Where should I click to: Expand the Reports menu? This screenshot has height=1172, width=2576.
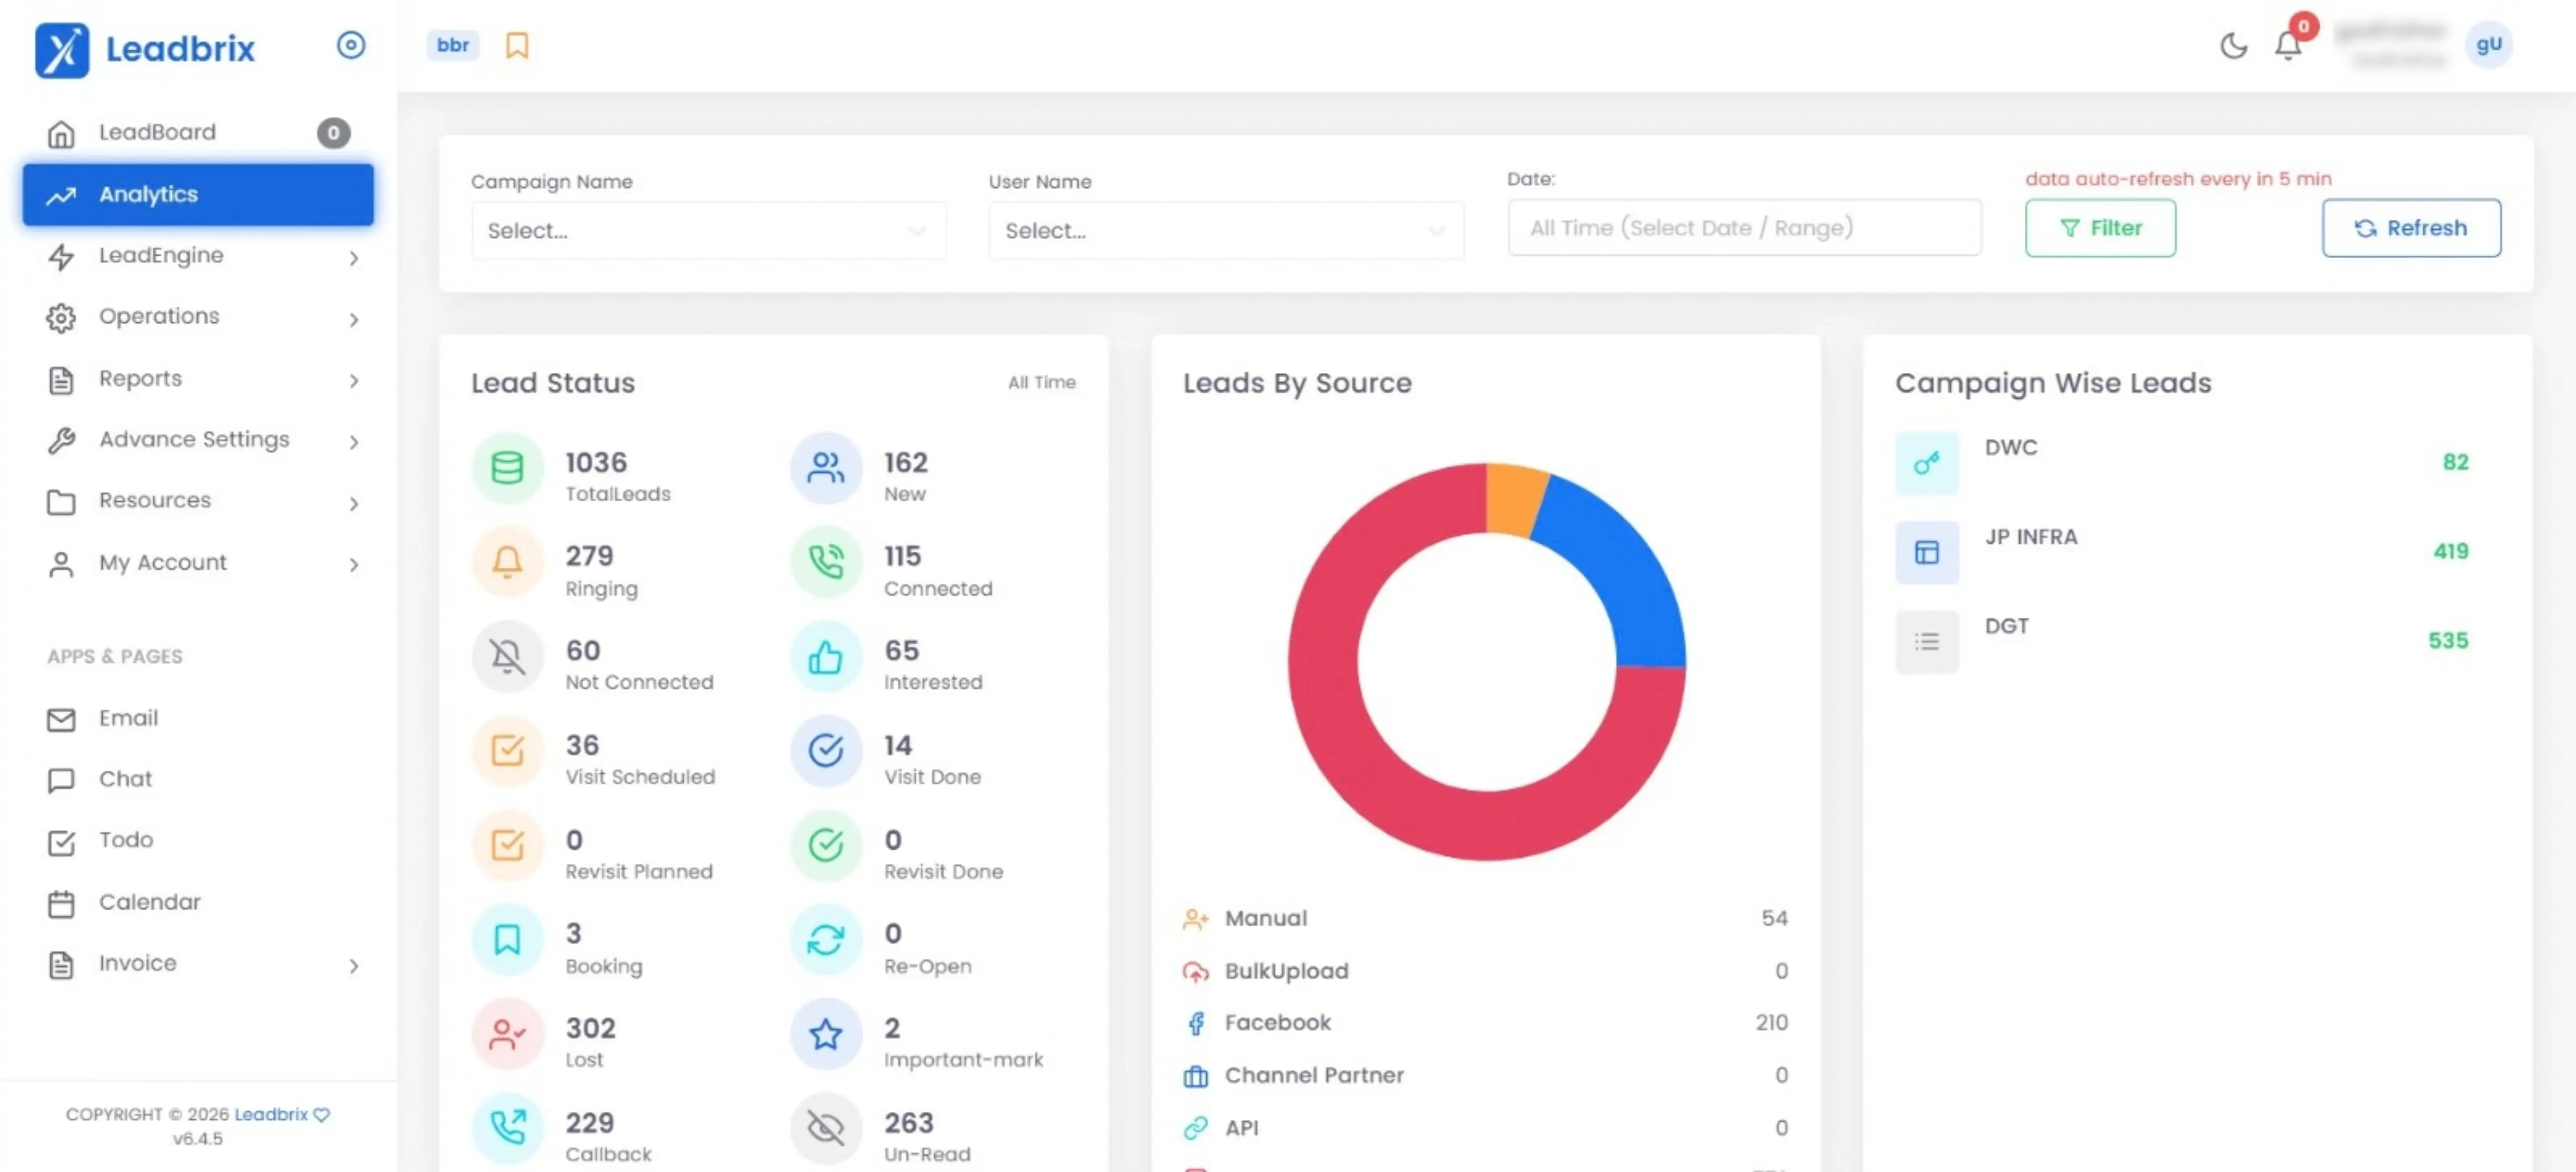[x=198, y=379]
